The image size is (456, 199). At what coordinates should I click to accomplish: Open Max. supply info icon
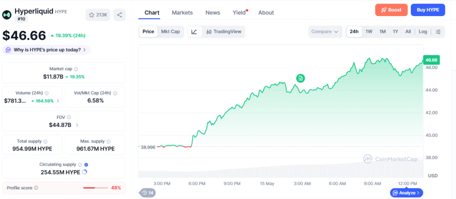(x=109, y=142)
